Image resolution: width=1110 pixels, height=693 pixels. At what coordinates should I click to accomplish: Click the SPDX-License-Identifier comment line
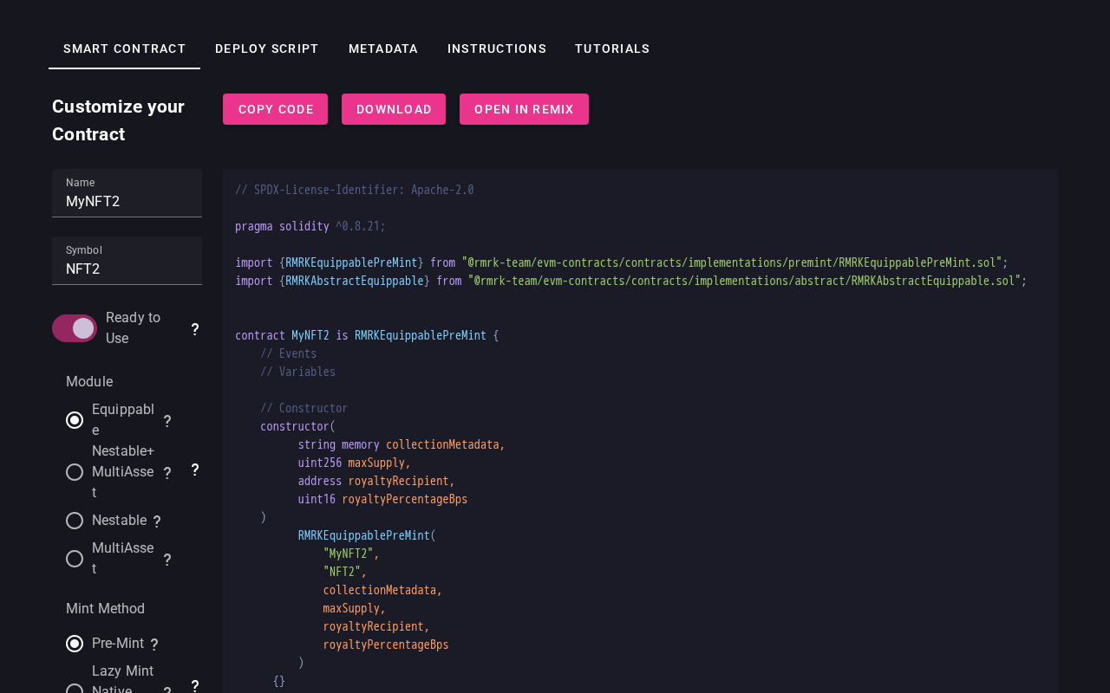[355, 190]
